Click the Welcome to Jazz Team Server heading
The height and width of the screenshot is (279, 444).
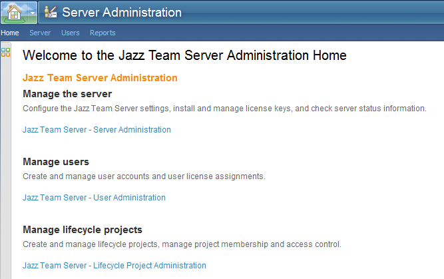[x=184, y=55]
